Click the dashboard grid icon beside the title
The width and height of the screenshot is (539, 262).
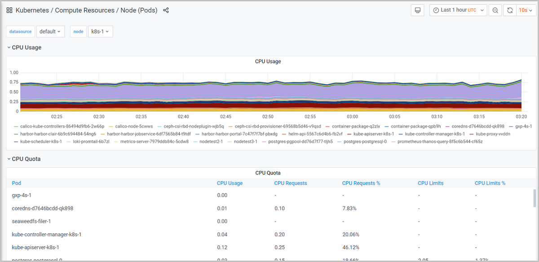(x=9, y=10)
